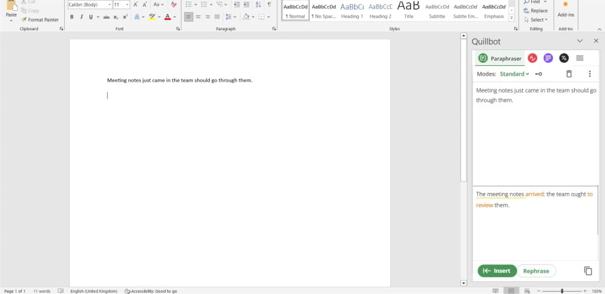Sort the paragraph content
The width and height of the screenshot is (605, 294).
(258, 5)
